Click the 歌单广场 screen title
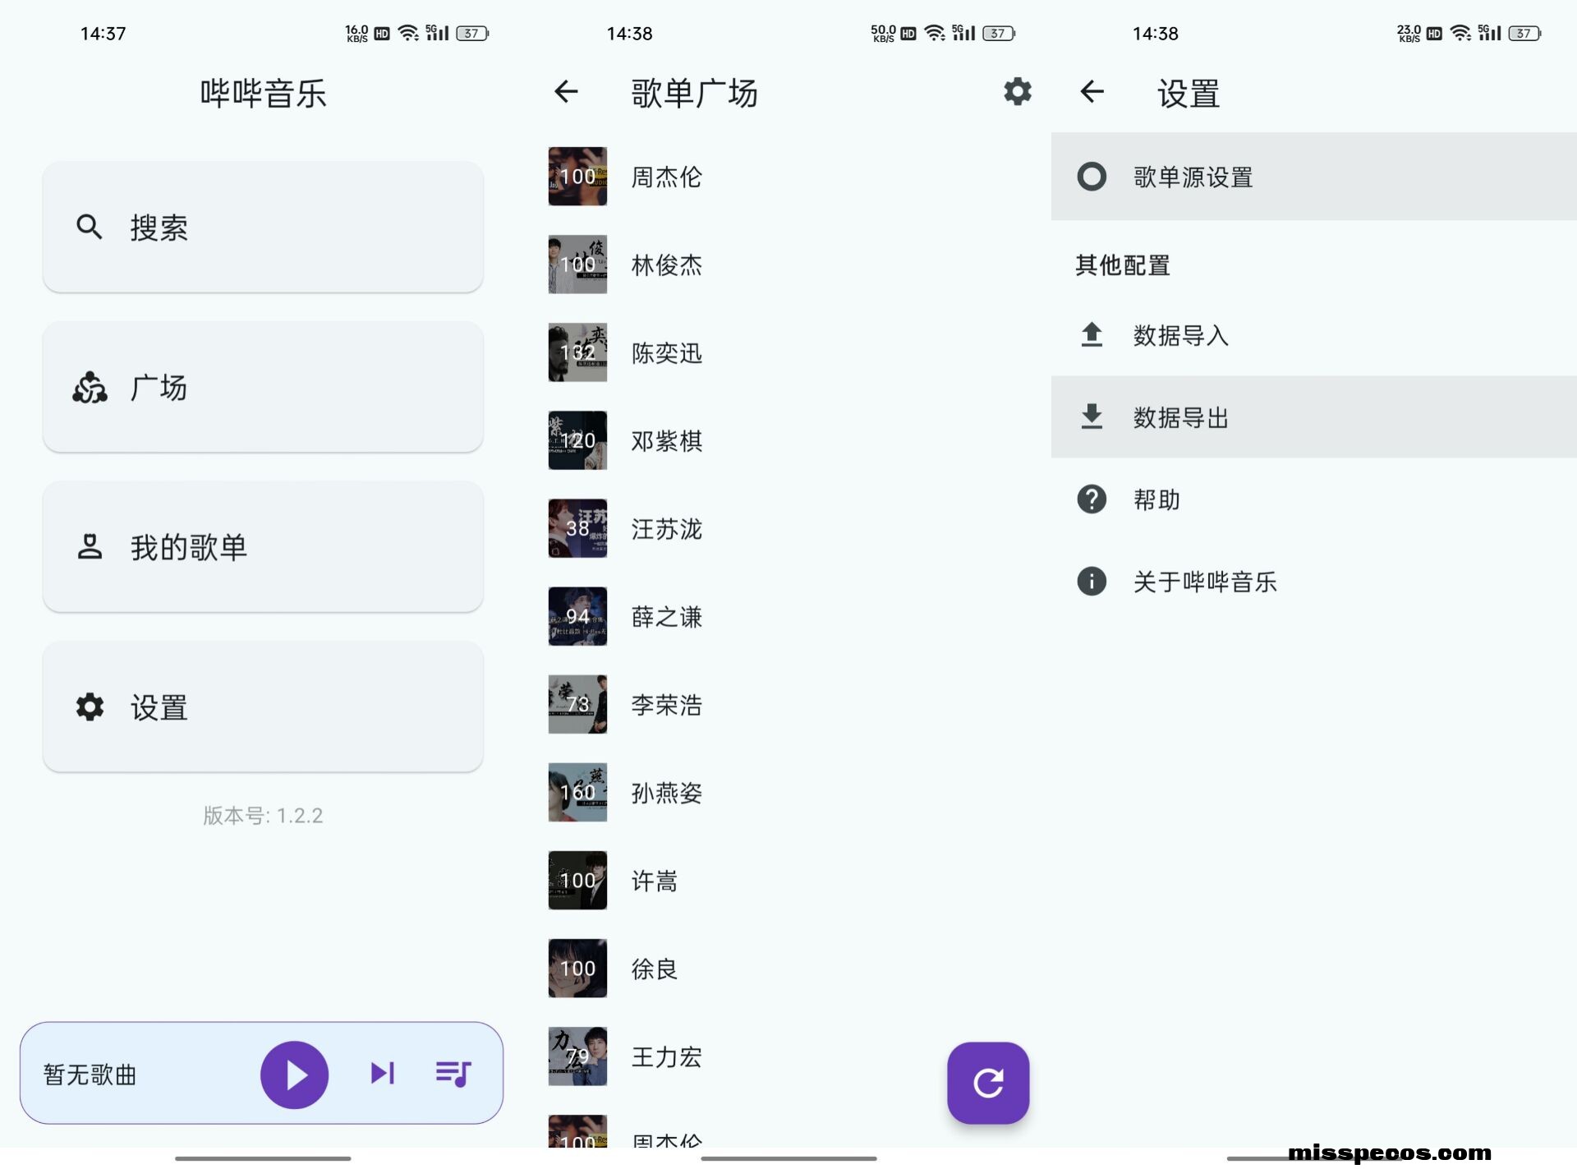 click(x=694, y=93)
